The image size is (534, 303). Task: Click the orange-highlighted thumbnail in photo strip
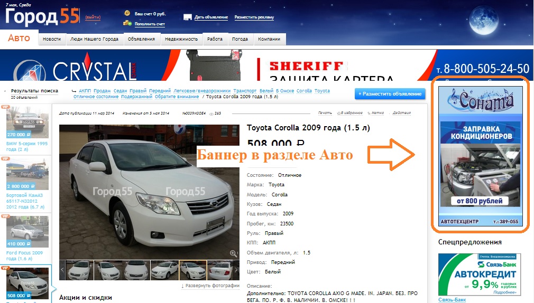193,270
